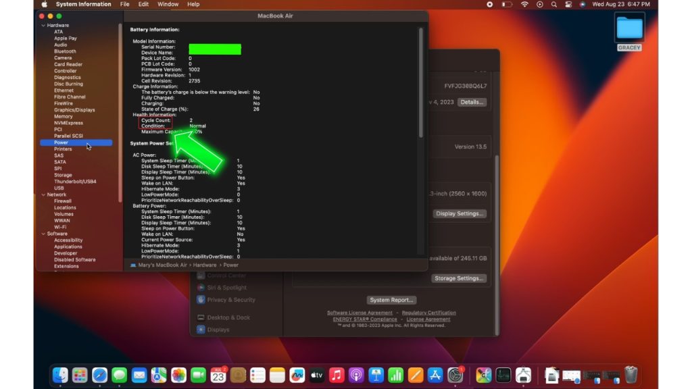Select Wi-Fi under Network
Image resolution: width=692 pixels, height=389 pixels.
[x=60, y=227]
